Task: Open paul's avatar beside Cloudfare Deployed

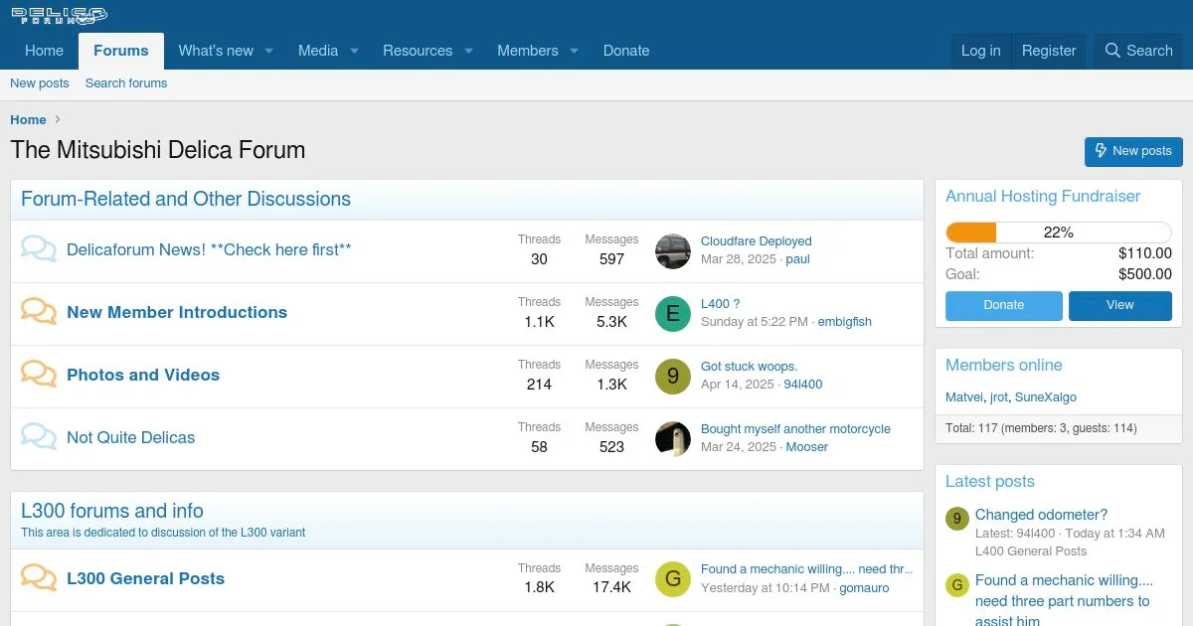Action: tap(673, 251)
